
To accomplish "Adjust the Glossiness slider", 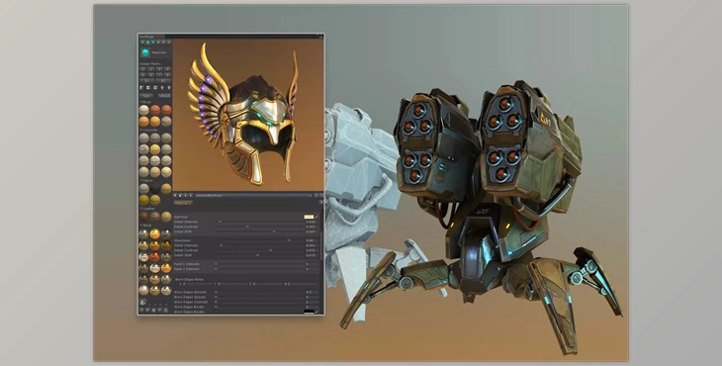I will (260, 240).
